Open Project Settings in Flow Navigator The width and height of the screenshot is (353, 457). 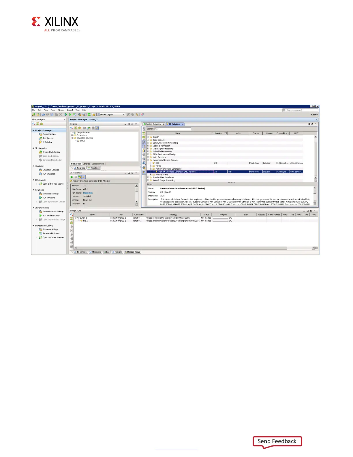pyautogui.click(x=48, y=134)
